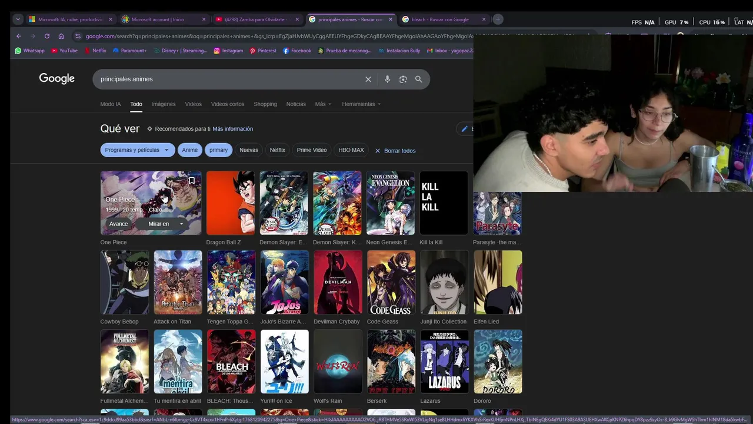Close the Zamba para Olvidarte tab
753x424 pixels.
(x=296, y=19)
